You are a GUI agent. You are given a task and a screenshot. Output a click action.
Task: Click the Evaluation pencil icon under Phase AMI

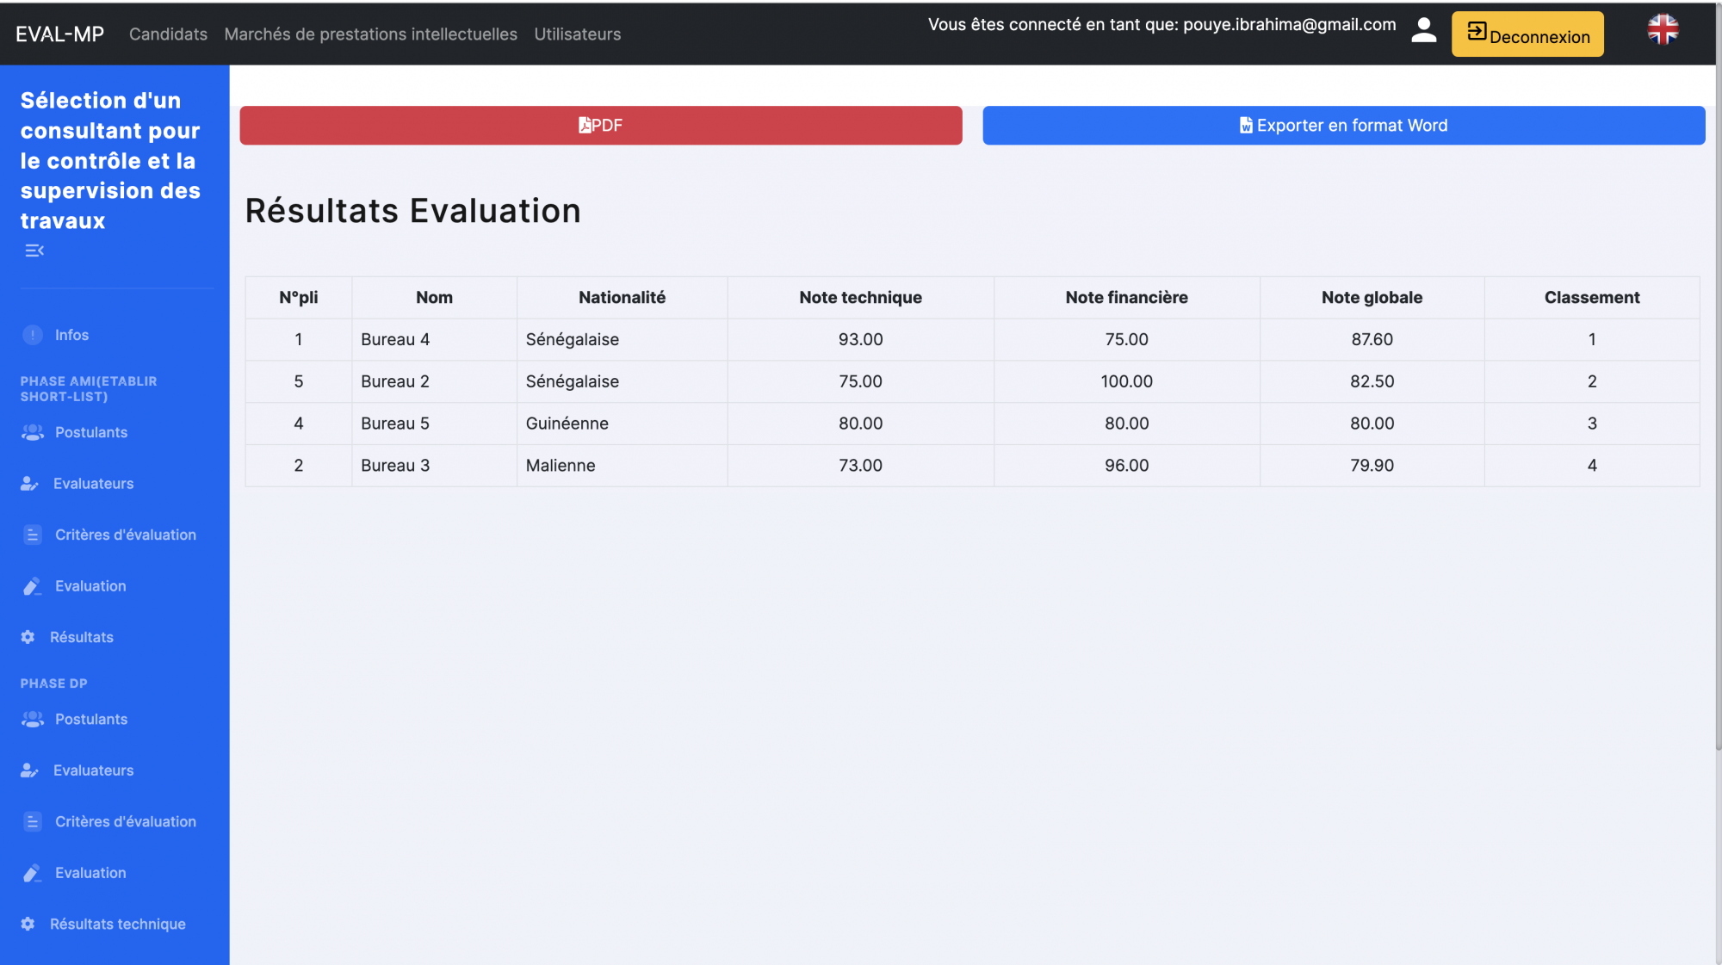coord(33,586)
